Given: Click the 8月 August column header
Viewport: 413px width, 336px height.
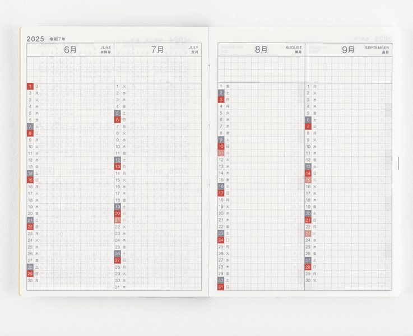Looking at the screenshot, I should pyautogui.click(x=261, y=49).
